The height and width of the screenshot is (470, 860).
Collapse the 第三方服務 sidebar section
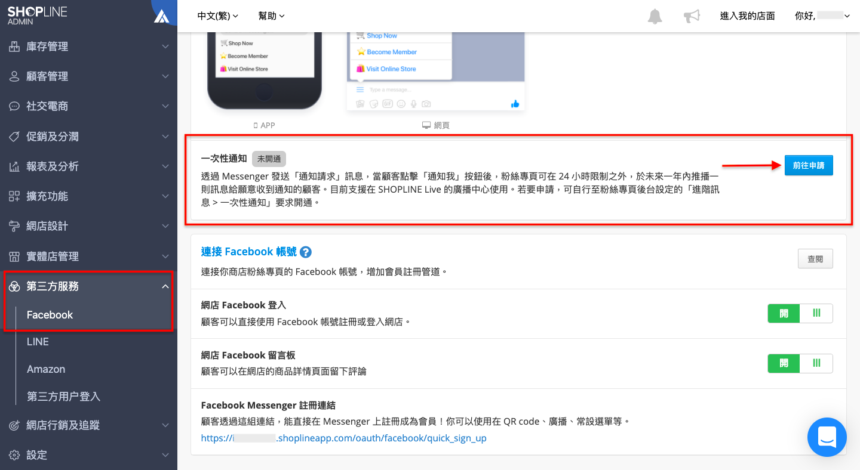165,286
